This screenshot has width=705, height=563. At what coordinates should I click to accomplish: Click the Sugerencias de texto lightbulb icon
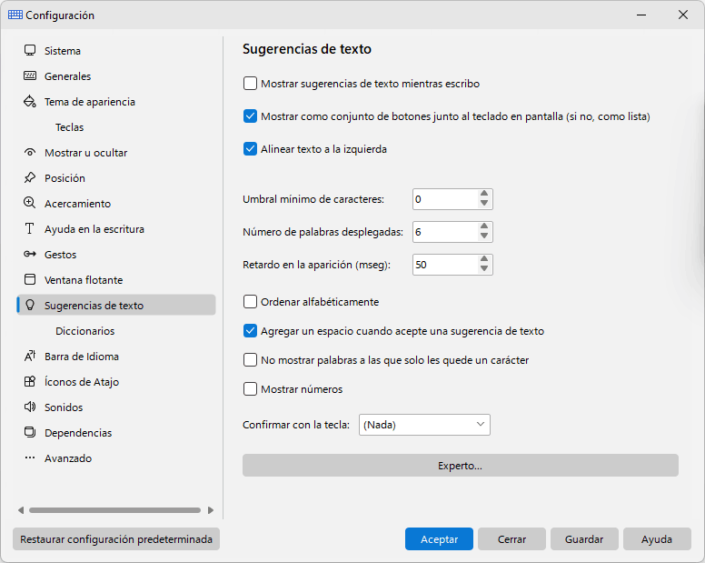click(x=30, y=305)
